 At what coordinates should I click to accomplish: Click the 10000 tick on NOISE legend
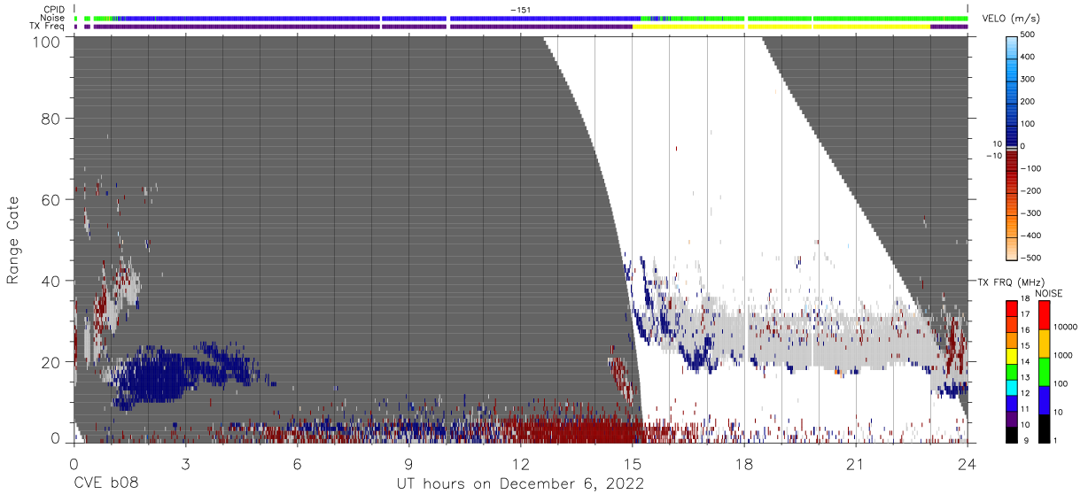tap(1064, 327)
